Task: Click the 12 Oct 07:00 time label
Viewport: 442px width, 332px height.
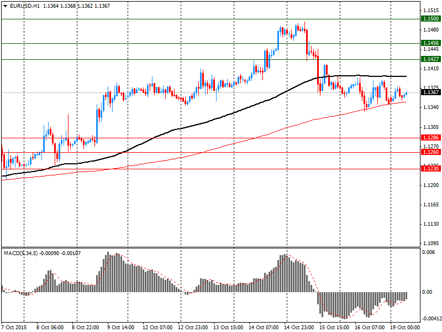Action: point(157,328)
